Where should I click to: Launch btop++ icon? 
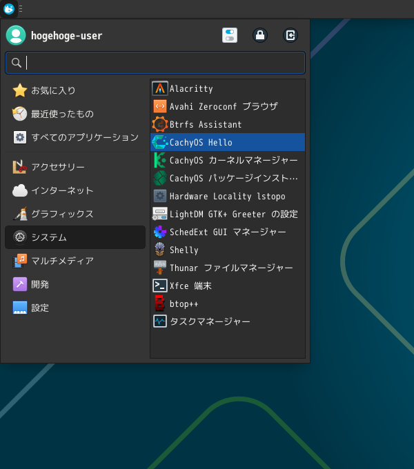pos(160,303)
